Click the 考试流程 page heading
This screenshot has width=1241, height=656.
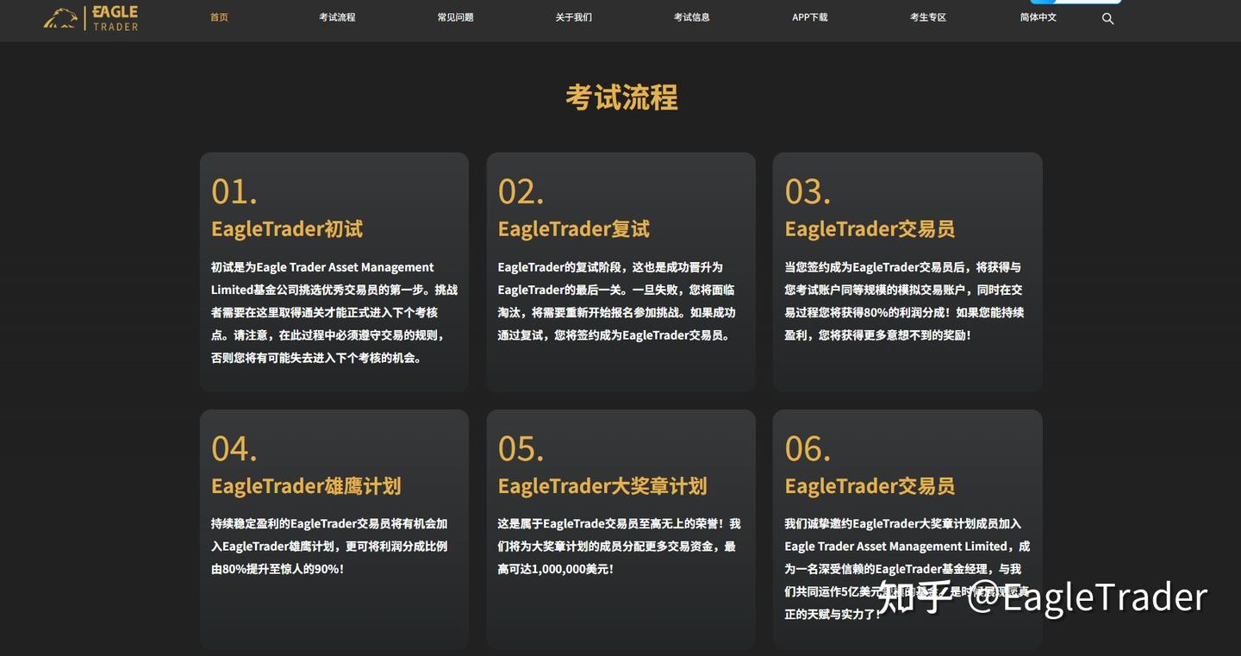[621, 97]
